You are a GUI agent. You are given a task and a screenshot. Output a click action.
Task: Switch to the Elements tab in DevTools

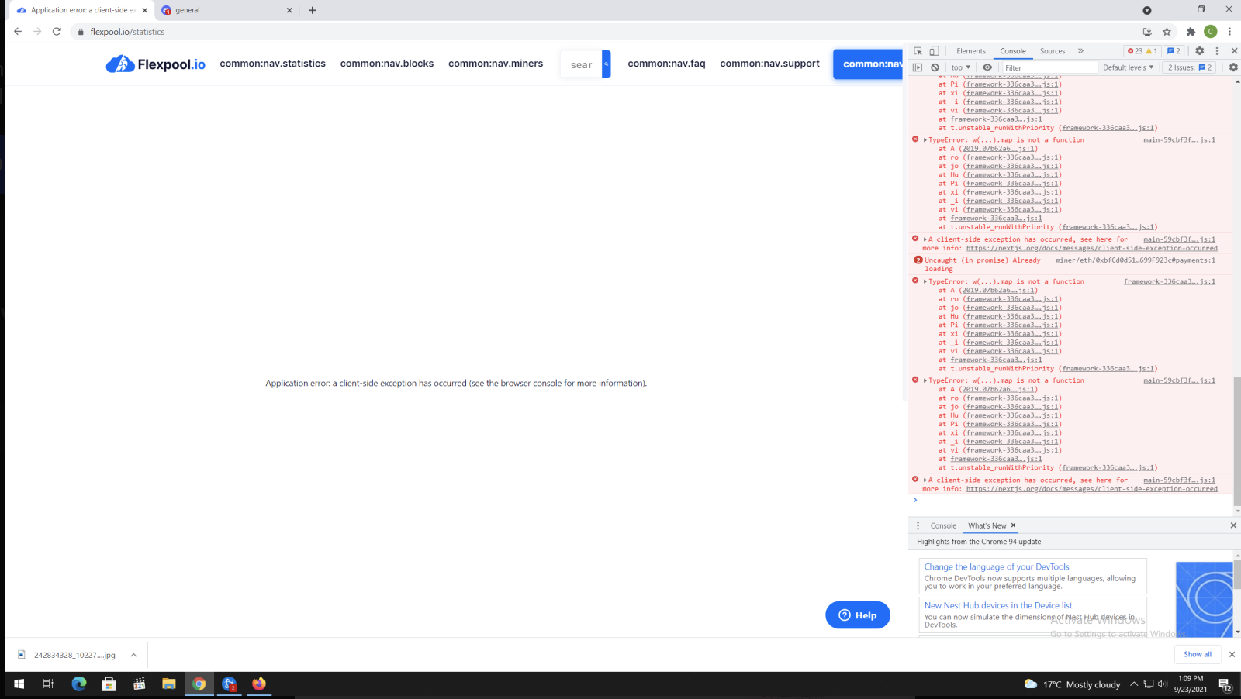(970, 50)
